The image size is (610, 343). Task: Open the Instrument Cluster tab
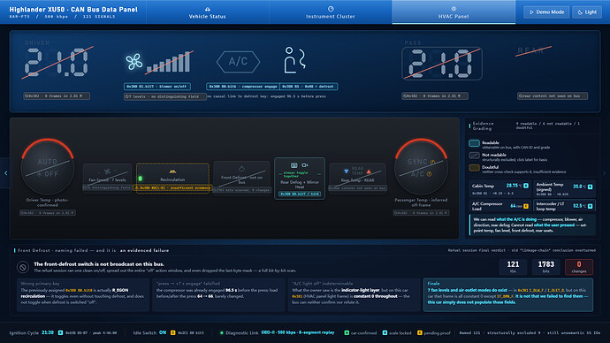331,12
